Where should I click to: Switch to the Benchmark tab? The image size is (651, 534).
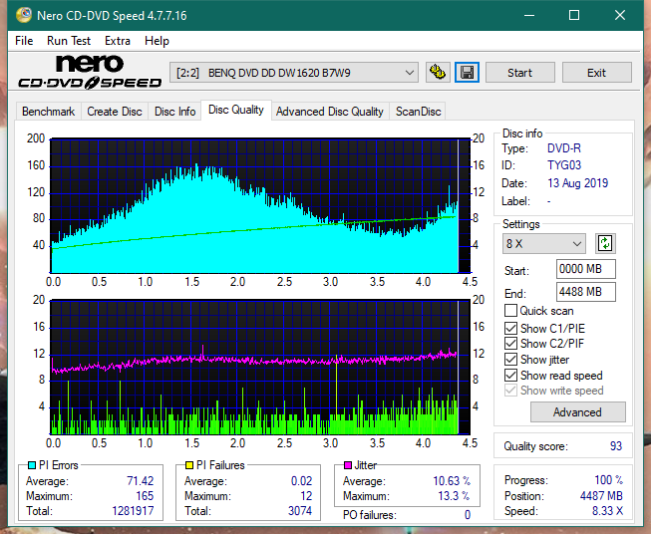click(x=49, y=112)
